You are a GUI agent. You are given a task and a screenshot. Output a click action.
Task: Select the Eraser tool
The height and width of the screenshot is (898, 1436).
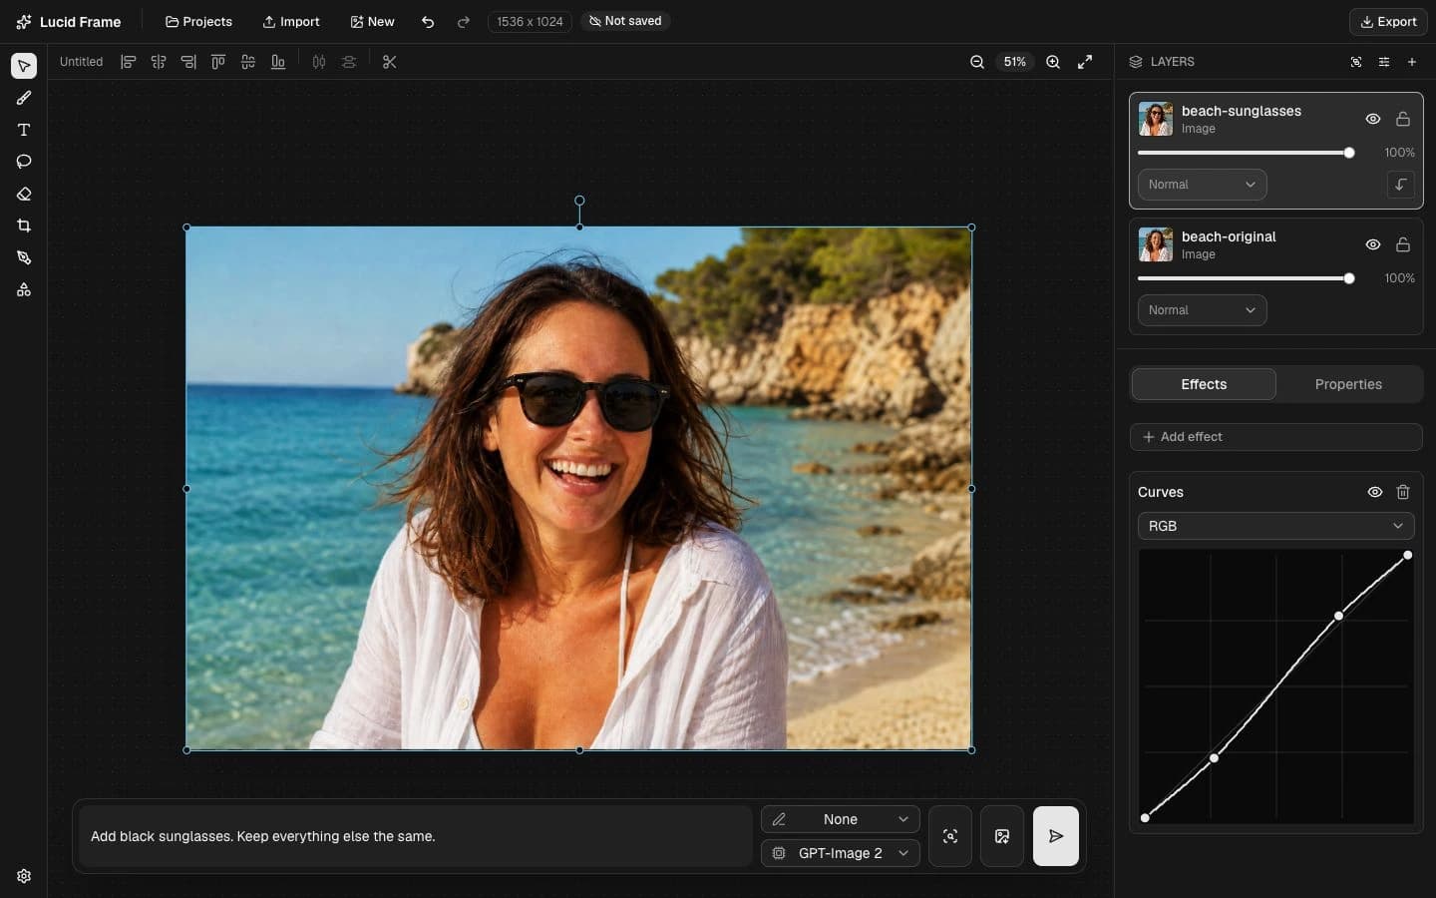click(x=24, y=194)
